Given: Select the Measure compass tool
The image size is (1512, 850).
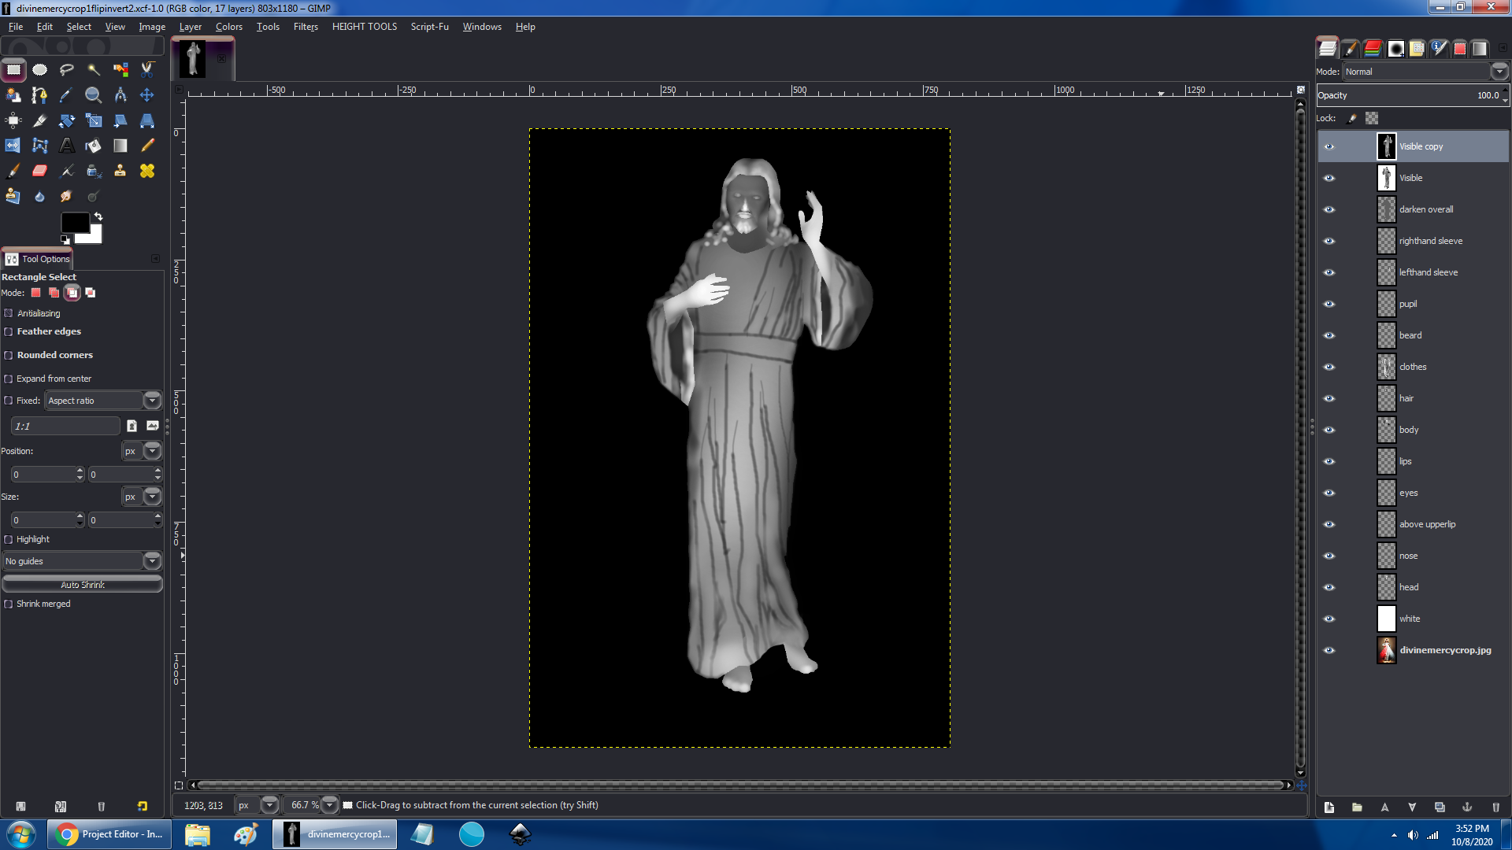Looking at the screenshot, I should point(120,95).
